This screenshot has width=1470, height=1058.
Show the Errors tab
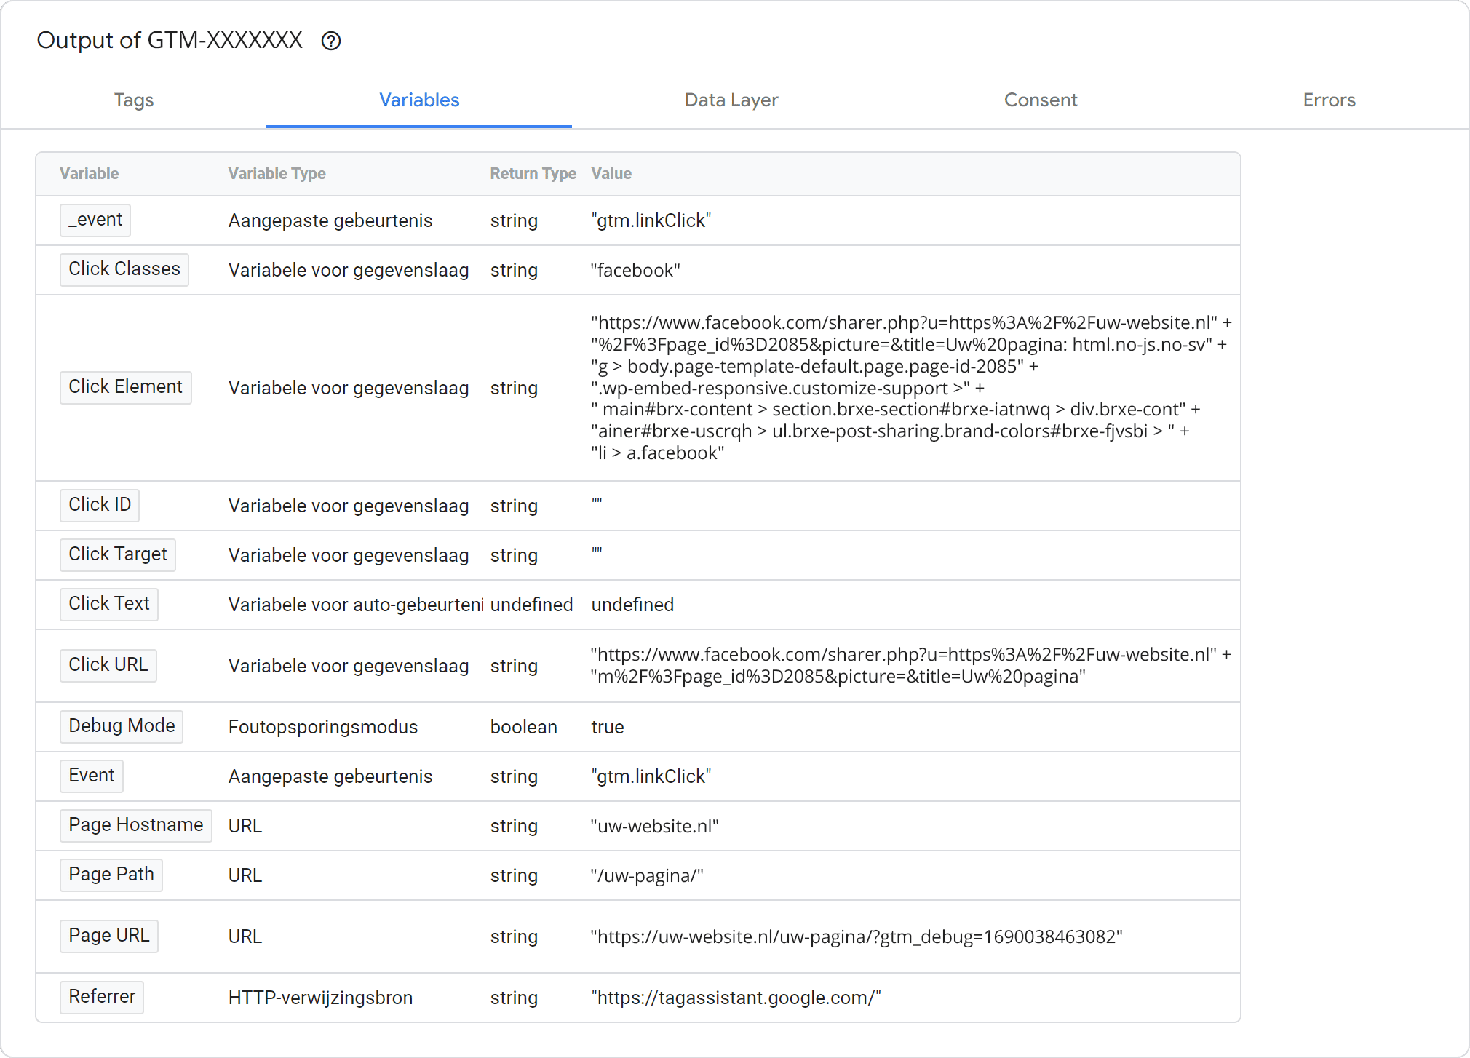pyautogui.click(x=1329, y=100)
